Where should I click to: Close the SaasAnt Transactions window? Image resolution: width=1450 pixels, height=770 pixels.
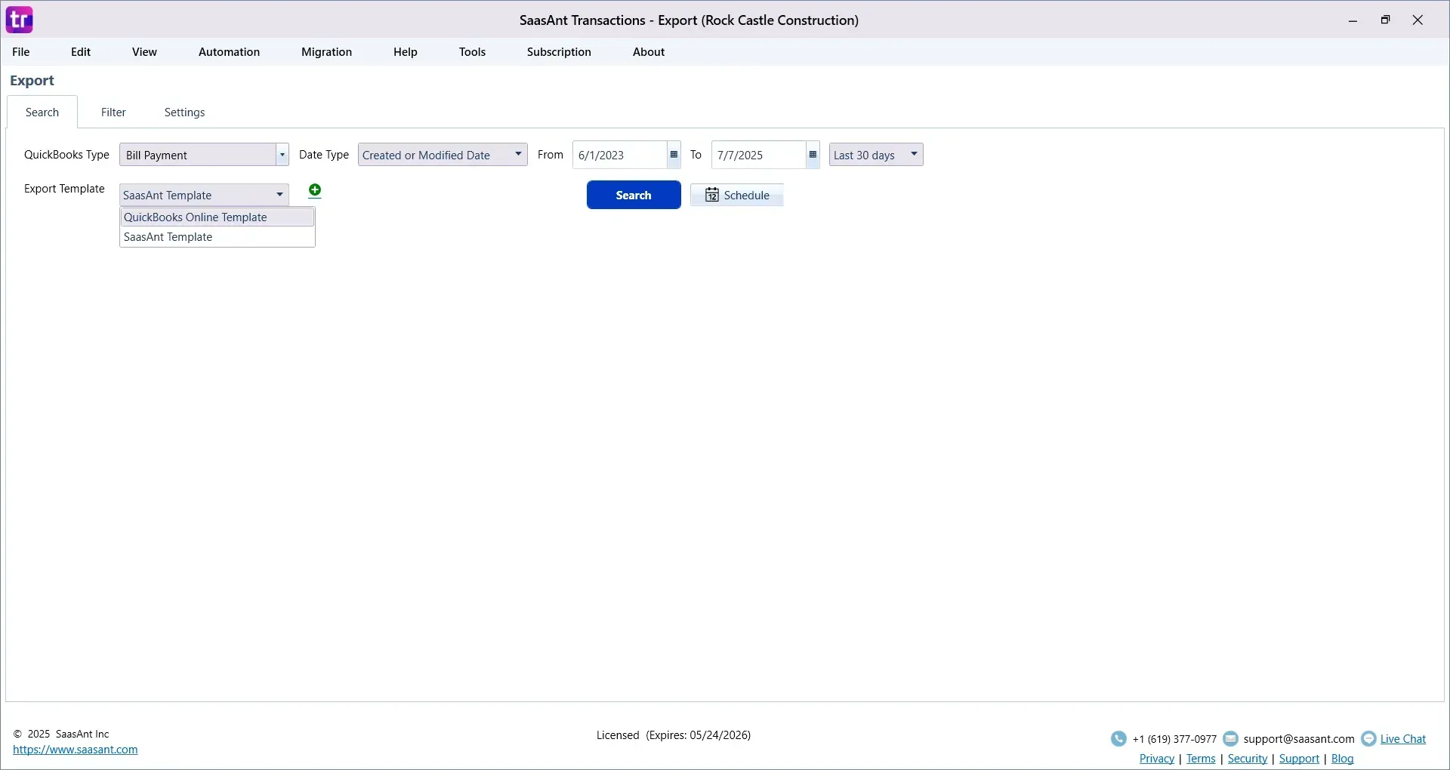pos(1418,20)
